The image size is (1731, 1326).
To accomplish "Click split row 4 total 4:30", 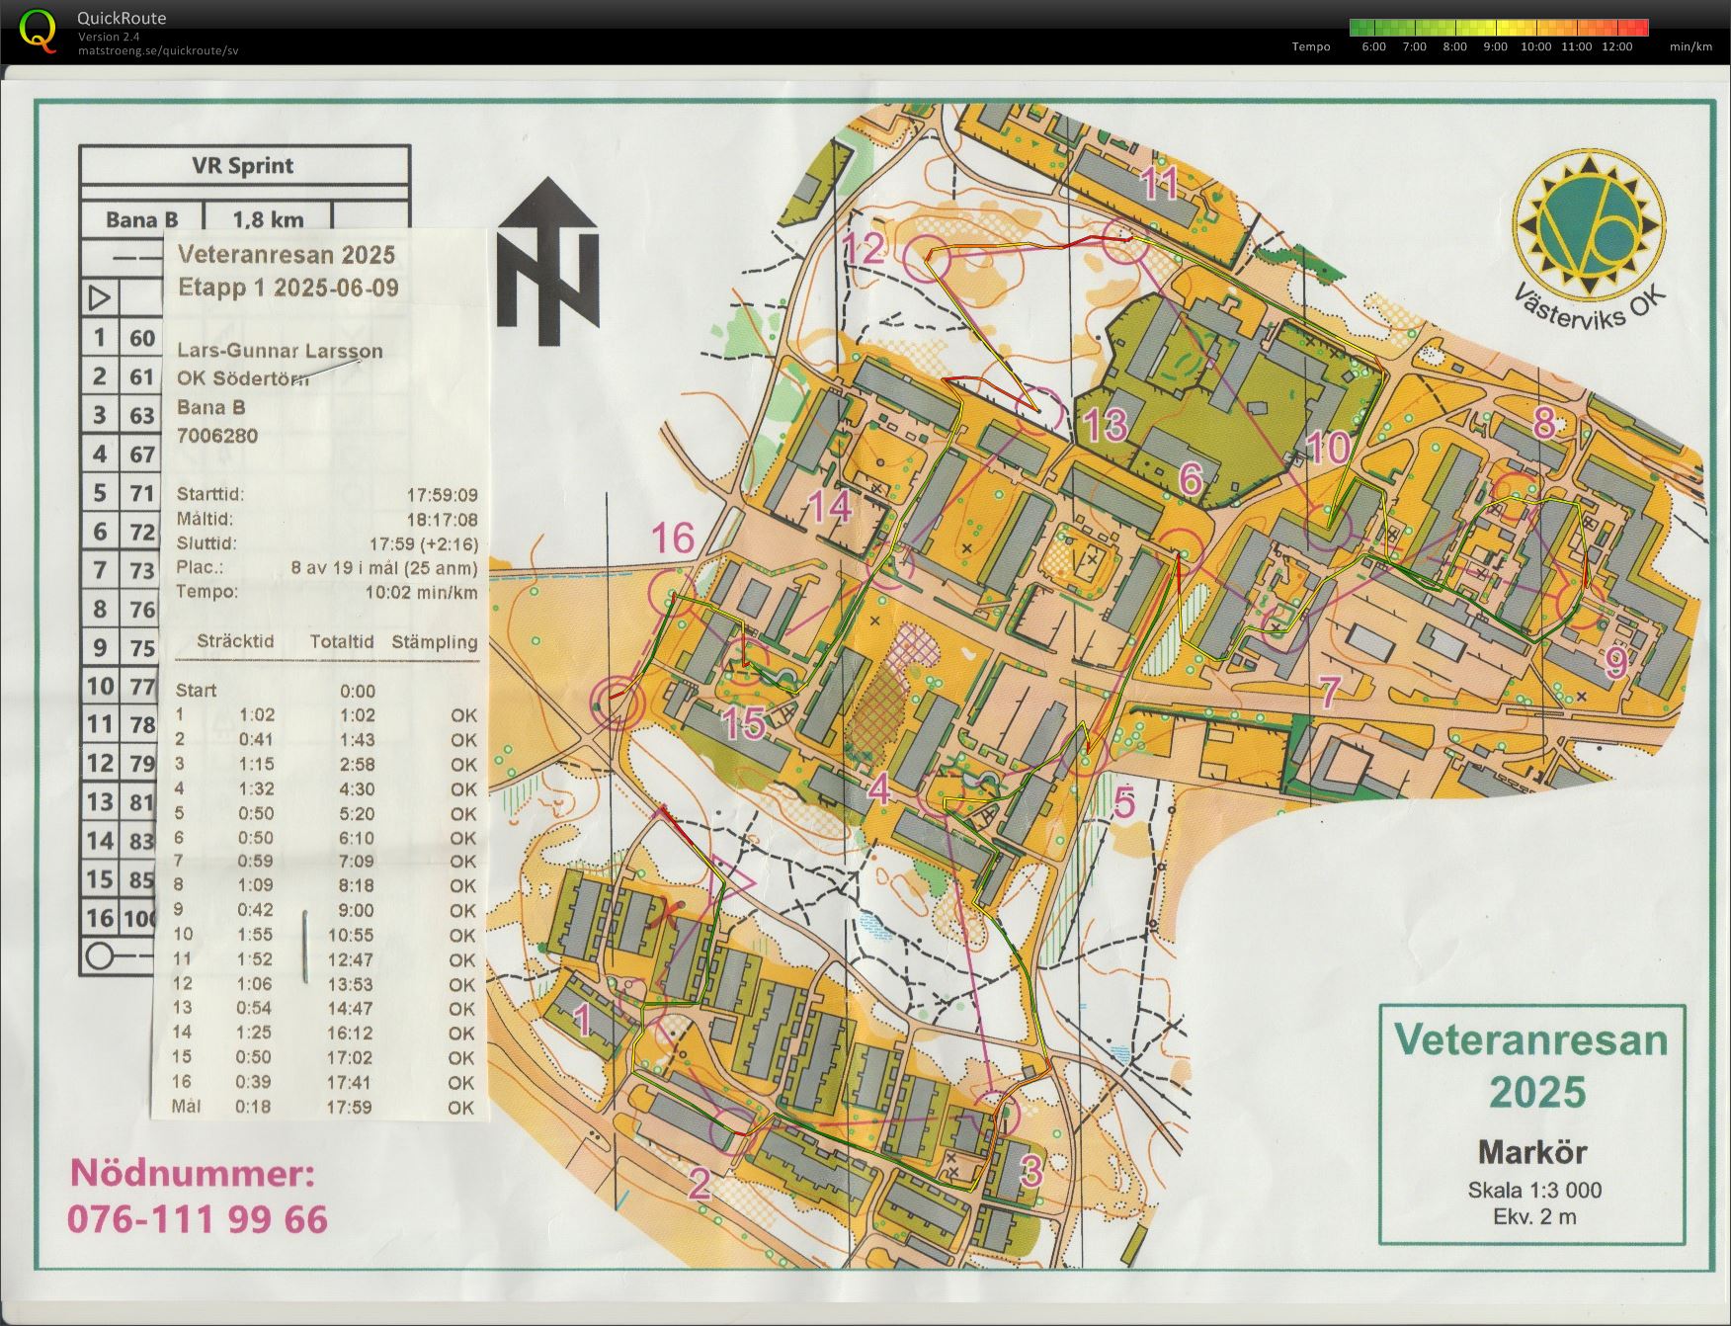I will 357,789.
